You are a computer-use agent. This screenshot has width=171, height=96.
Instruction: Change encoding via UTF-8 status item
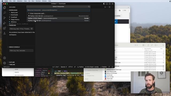70,67
